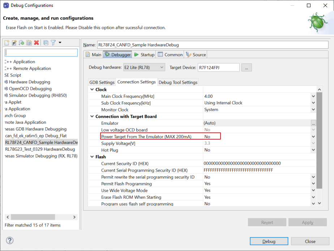
Task: Open Hot Plug dropdown
Action: [313, 150]
